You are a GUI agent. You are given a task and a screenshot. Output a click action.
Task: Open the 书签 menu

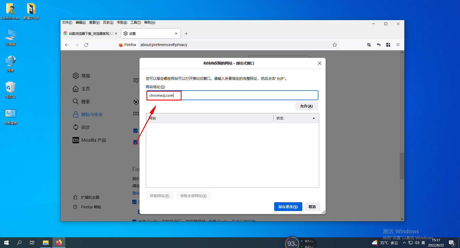tap(122, 22)
